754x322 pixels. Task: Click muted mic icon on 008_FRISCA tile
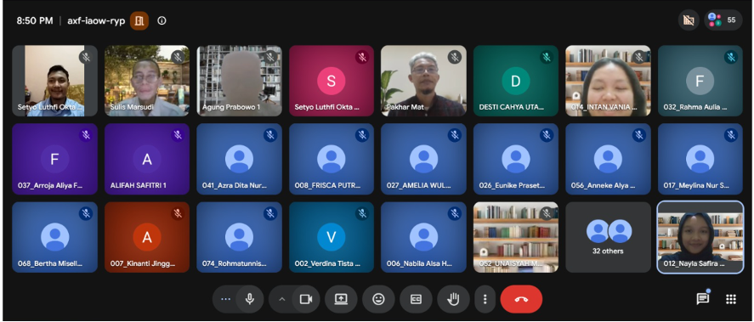click(362, 135)
